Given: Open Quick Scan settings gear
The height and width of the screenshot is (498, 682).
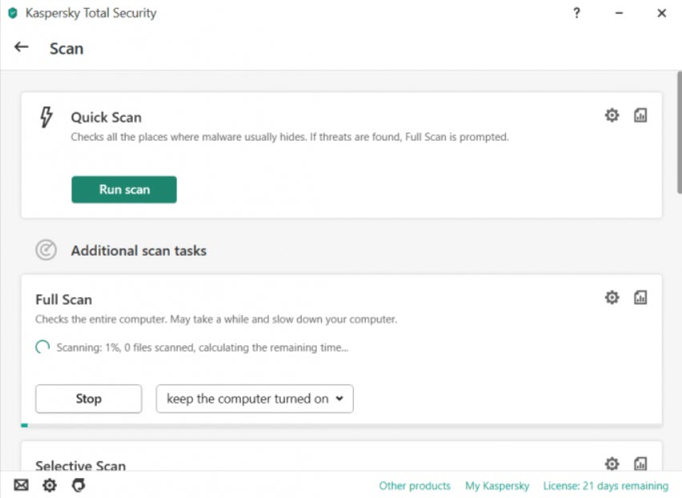Looking at the screenshot, I should [x=612, y=115].
